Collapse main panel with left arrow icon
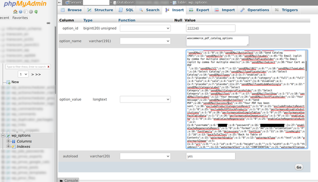Image resolution: width=318 pixels, height=182 pixels. pos(59,2)
